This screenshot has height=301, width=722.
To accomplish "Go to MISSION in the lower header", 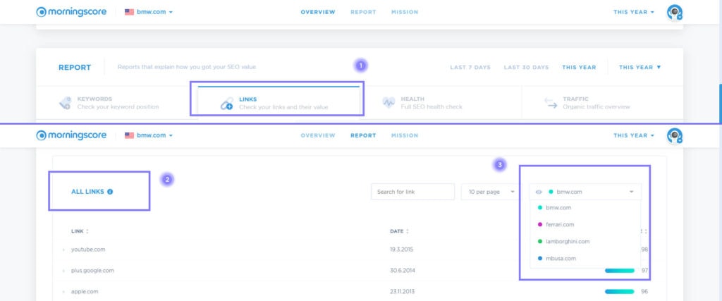I will 405,135.
